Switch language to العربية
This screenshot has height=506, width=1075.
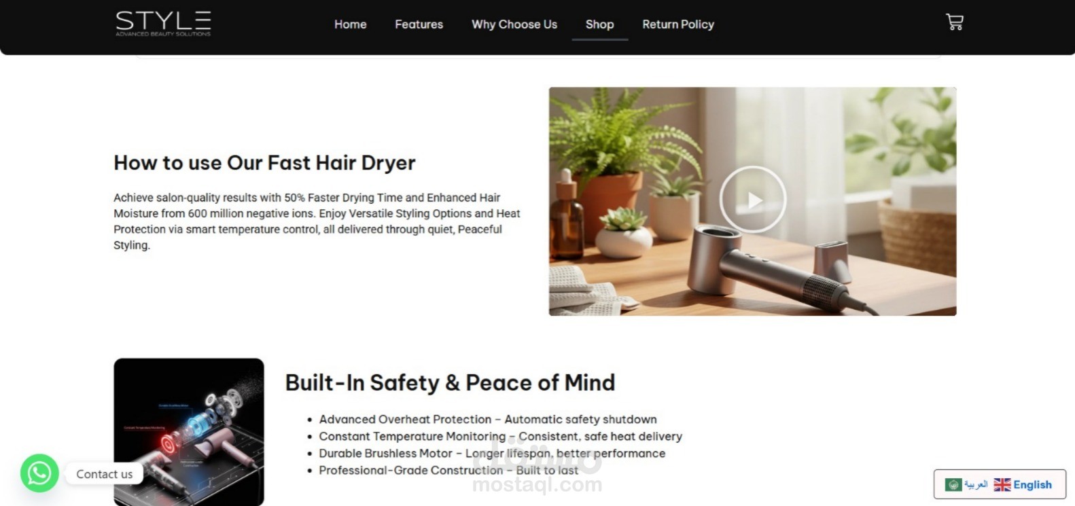tap(976, 484)
